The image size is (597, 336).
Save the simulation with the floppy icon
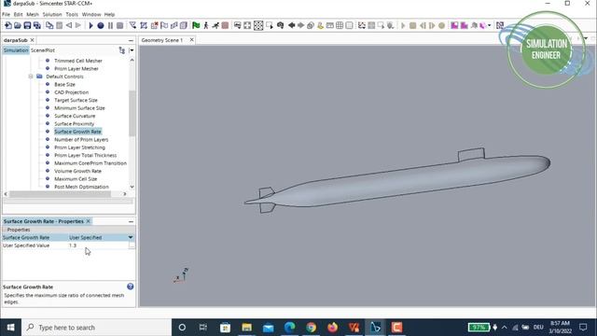point(27,25)
